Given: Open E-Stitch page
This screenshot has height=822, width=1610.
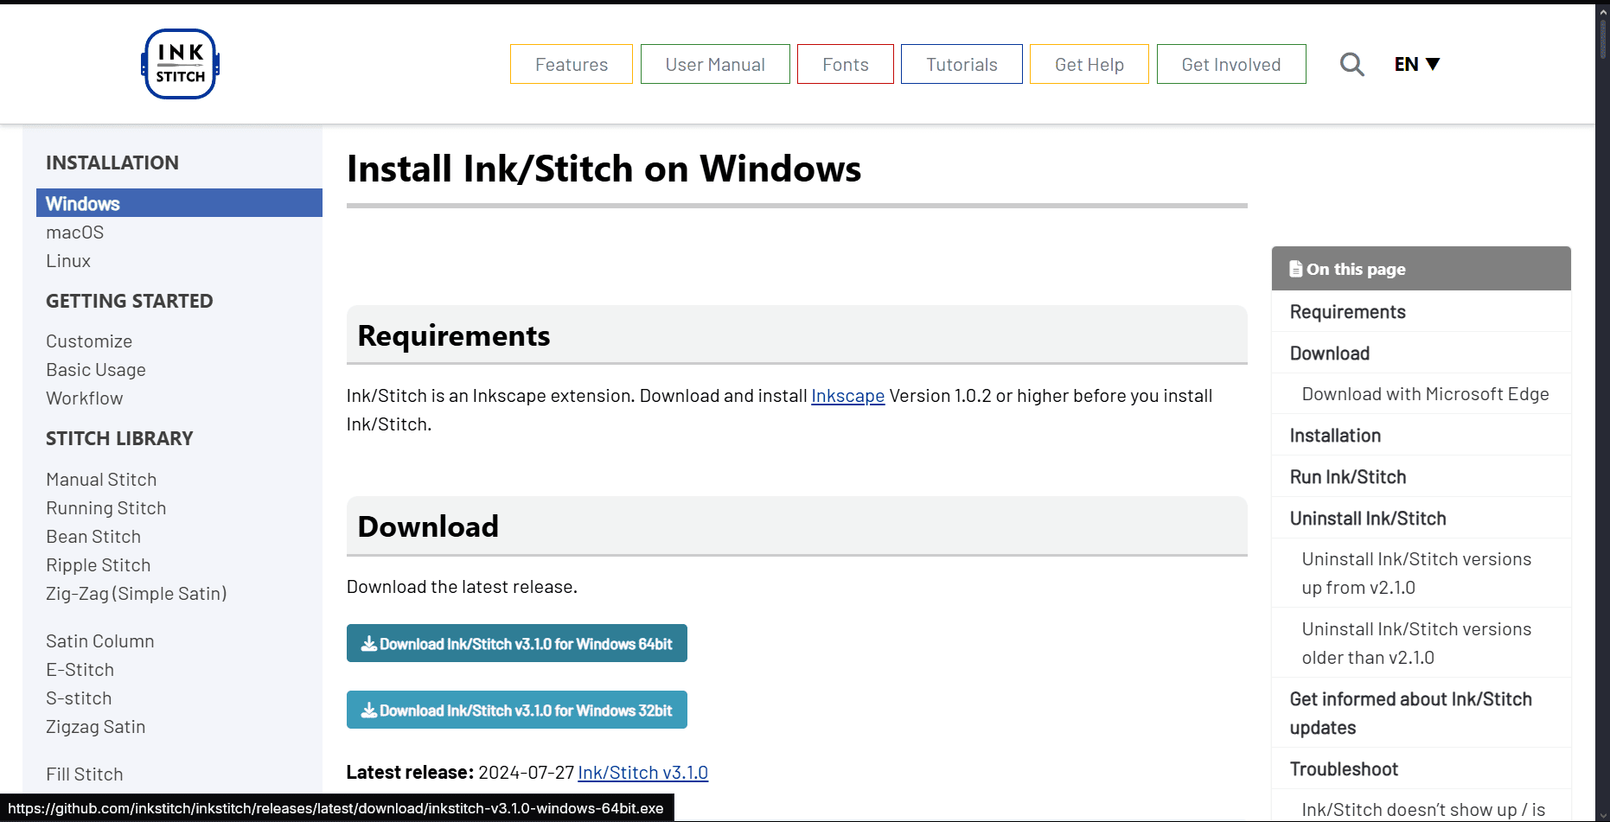Looking at the screenshot, I should [80, 670].
